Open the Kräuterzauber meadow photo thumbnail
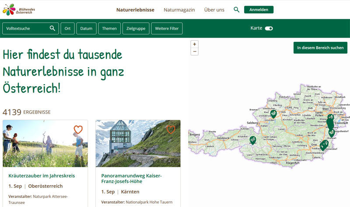The image size is (350, 207). click(x=45, y=144)
